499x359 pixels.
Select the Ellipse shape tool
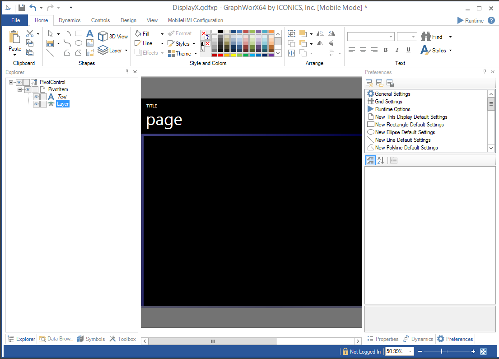point(79,43)
